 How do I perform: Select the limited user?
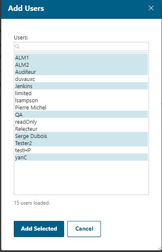81,93
